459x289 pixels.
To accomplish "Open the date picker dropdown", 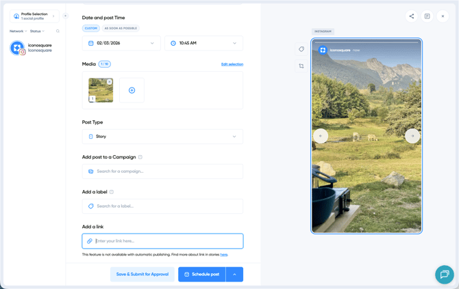I will [121, 43].
